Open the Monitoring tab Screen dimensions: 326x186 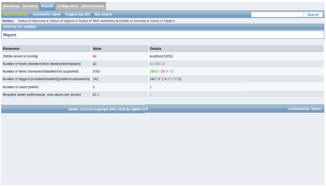pyautogui.click(x=11, y=6)
